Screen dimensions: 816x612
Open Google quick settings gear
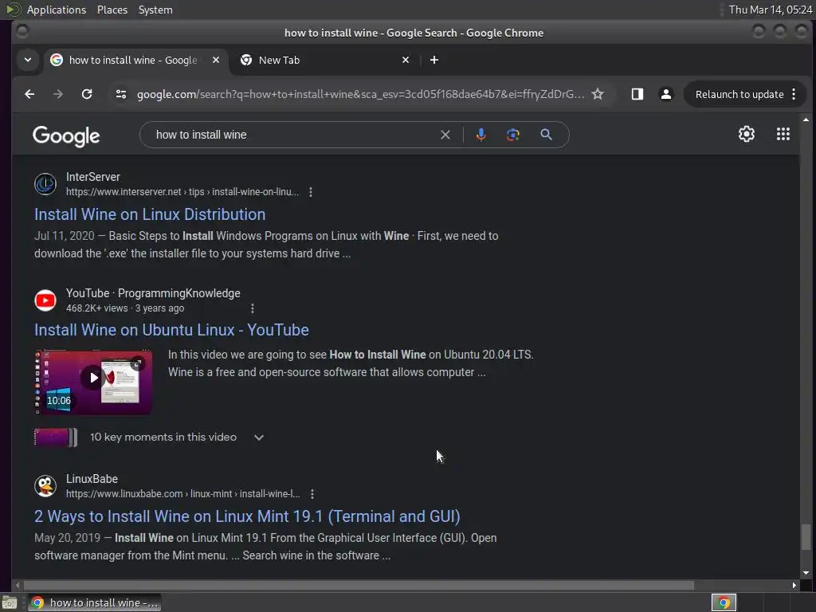(x=747, y=134)
